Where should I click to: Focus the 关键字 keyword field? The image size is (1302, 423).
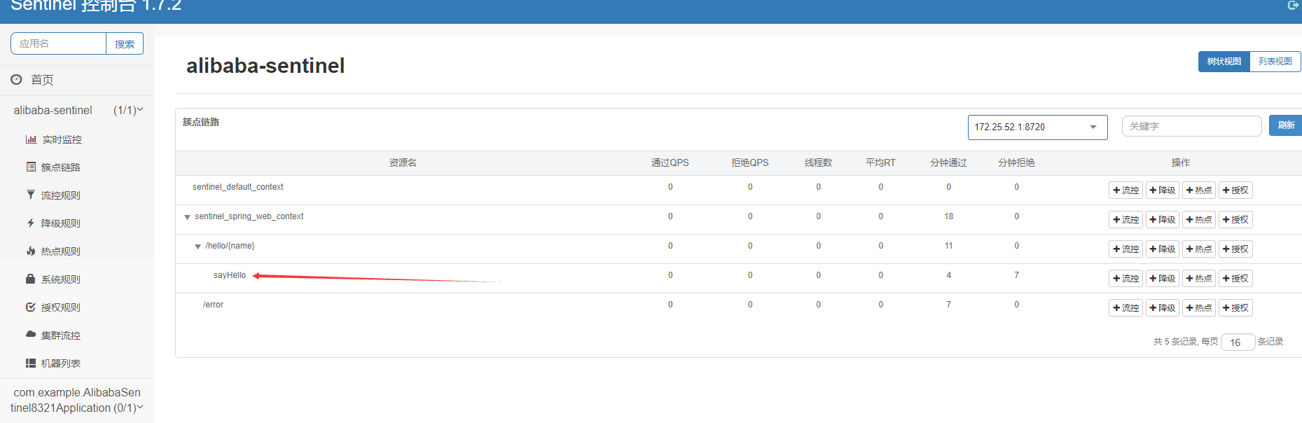(x=1191, y=126)
